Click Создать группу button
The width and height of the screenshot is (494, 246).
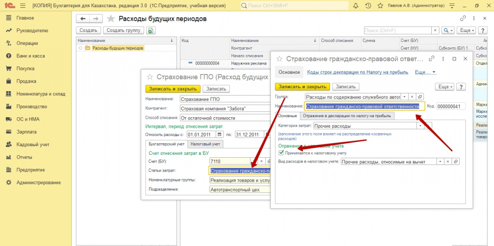pyautogui.click(x=124, y=30)
